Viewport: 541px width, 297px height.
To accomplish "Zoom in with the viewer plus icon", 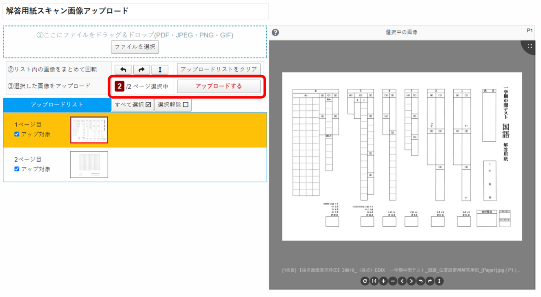I will 383,281.
